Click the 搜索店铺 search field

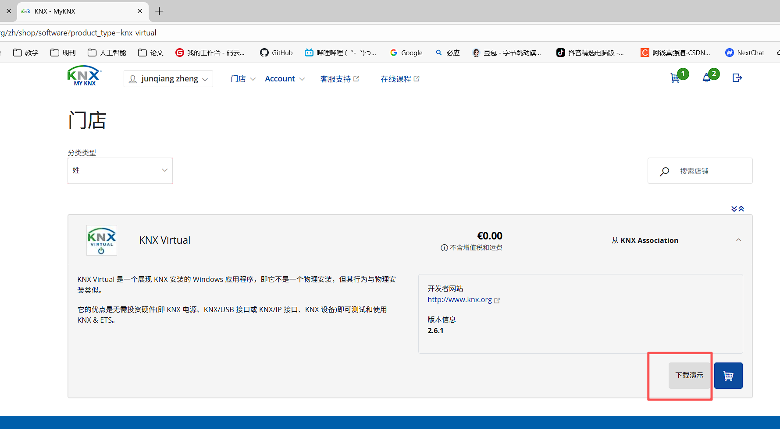pyautogui.click(x=700, y=171)
